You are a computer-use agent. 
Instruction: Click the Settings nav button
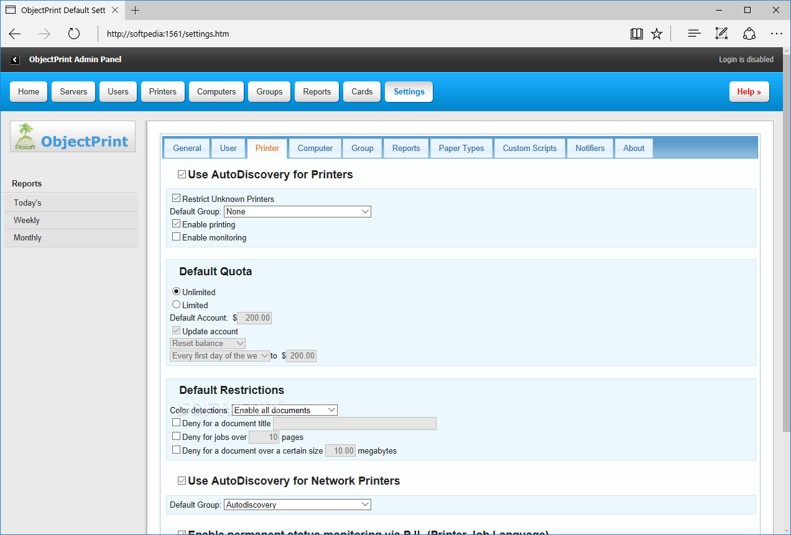(409, 91)
